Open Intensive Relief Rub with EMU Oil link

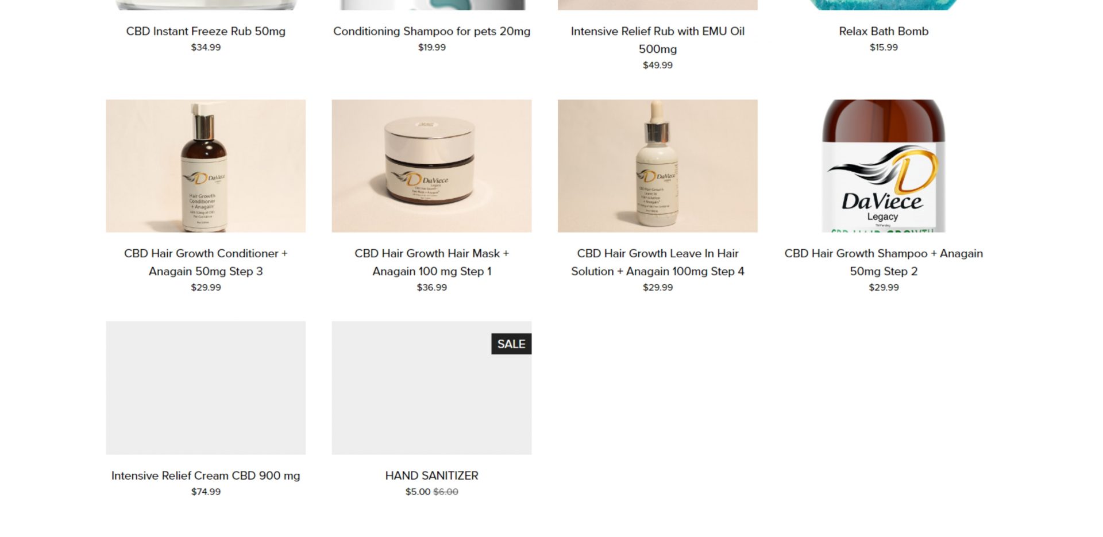point(658,40)
